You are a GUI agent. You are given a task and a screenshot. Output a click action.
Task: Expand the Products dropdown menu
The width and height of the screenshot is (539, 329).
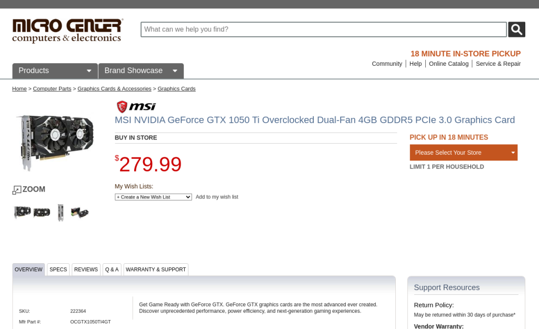click(x=55, y=71)
